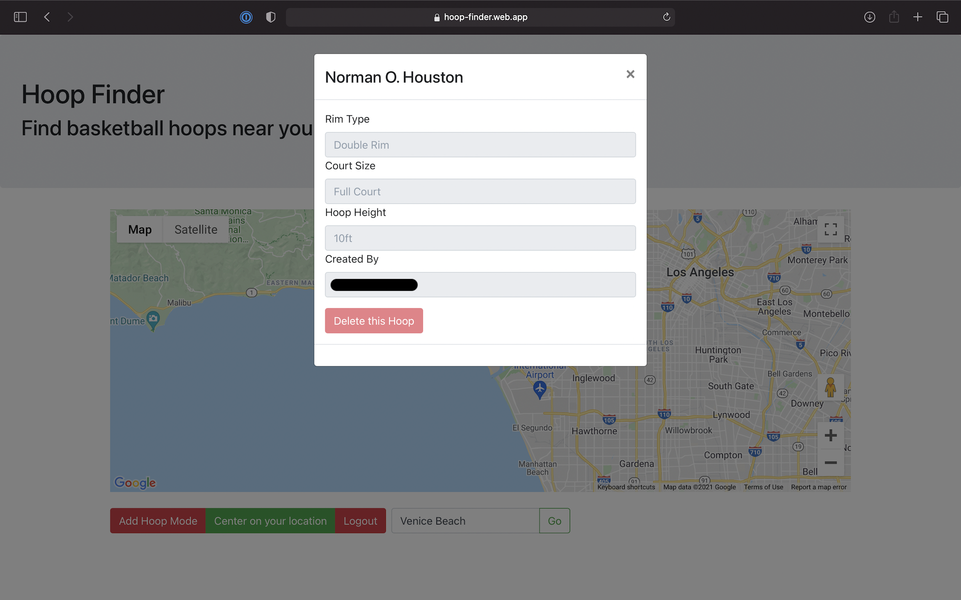Viewport: 961px width, 600px height.
Task: Enable Add Hoop Mode
Action: [x=157, y=520]
